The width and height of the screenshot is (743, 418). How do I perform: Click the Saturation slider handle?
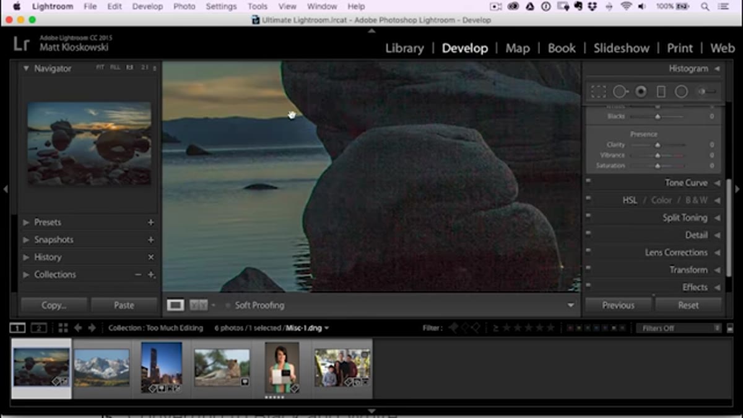658,166
